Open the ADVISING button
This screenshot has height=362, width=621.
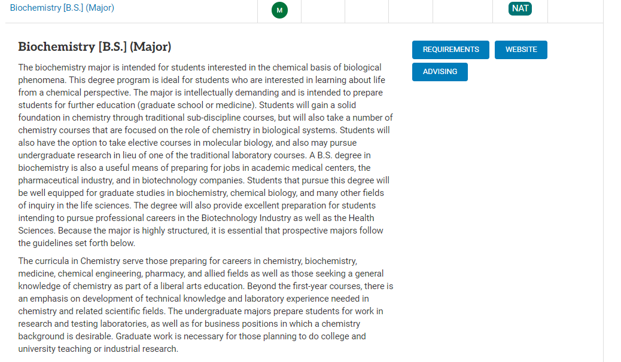pyautogui.click(x=440, y=72)
